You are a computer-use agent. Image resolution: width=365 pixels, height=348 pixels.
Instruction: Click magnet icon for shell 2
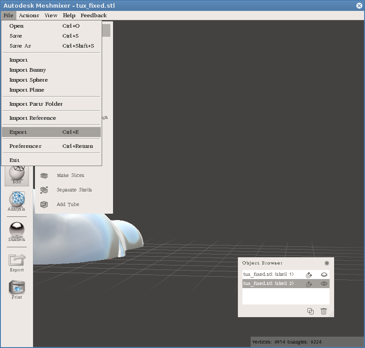click(309, 284)
